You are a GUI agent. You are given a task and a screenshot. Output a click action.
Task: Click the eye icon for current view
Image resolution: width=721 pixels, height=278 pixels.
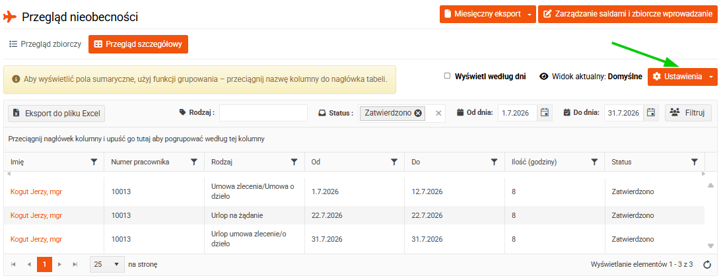click(x=544, y=77)
